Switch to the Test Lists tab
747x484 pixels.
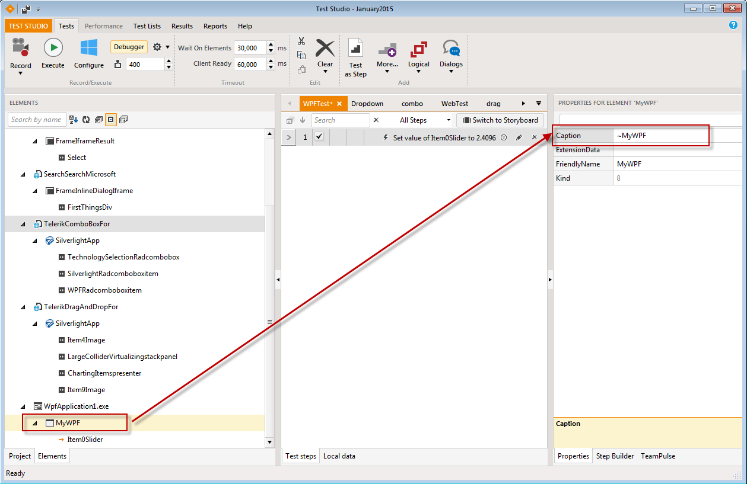point(147,26)
